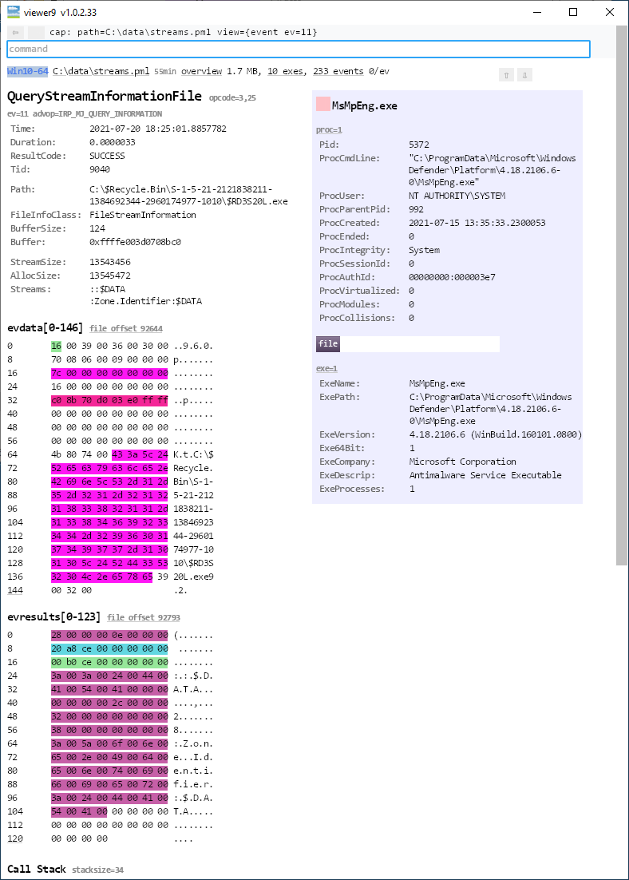This screenshot has height=880, width=629.
Task: Click the C:\data\streams.pml capture path
Action: pos(101,71)
